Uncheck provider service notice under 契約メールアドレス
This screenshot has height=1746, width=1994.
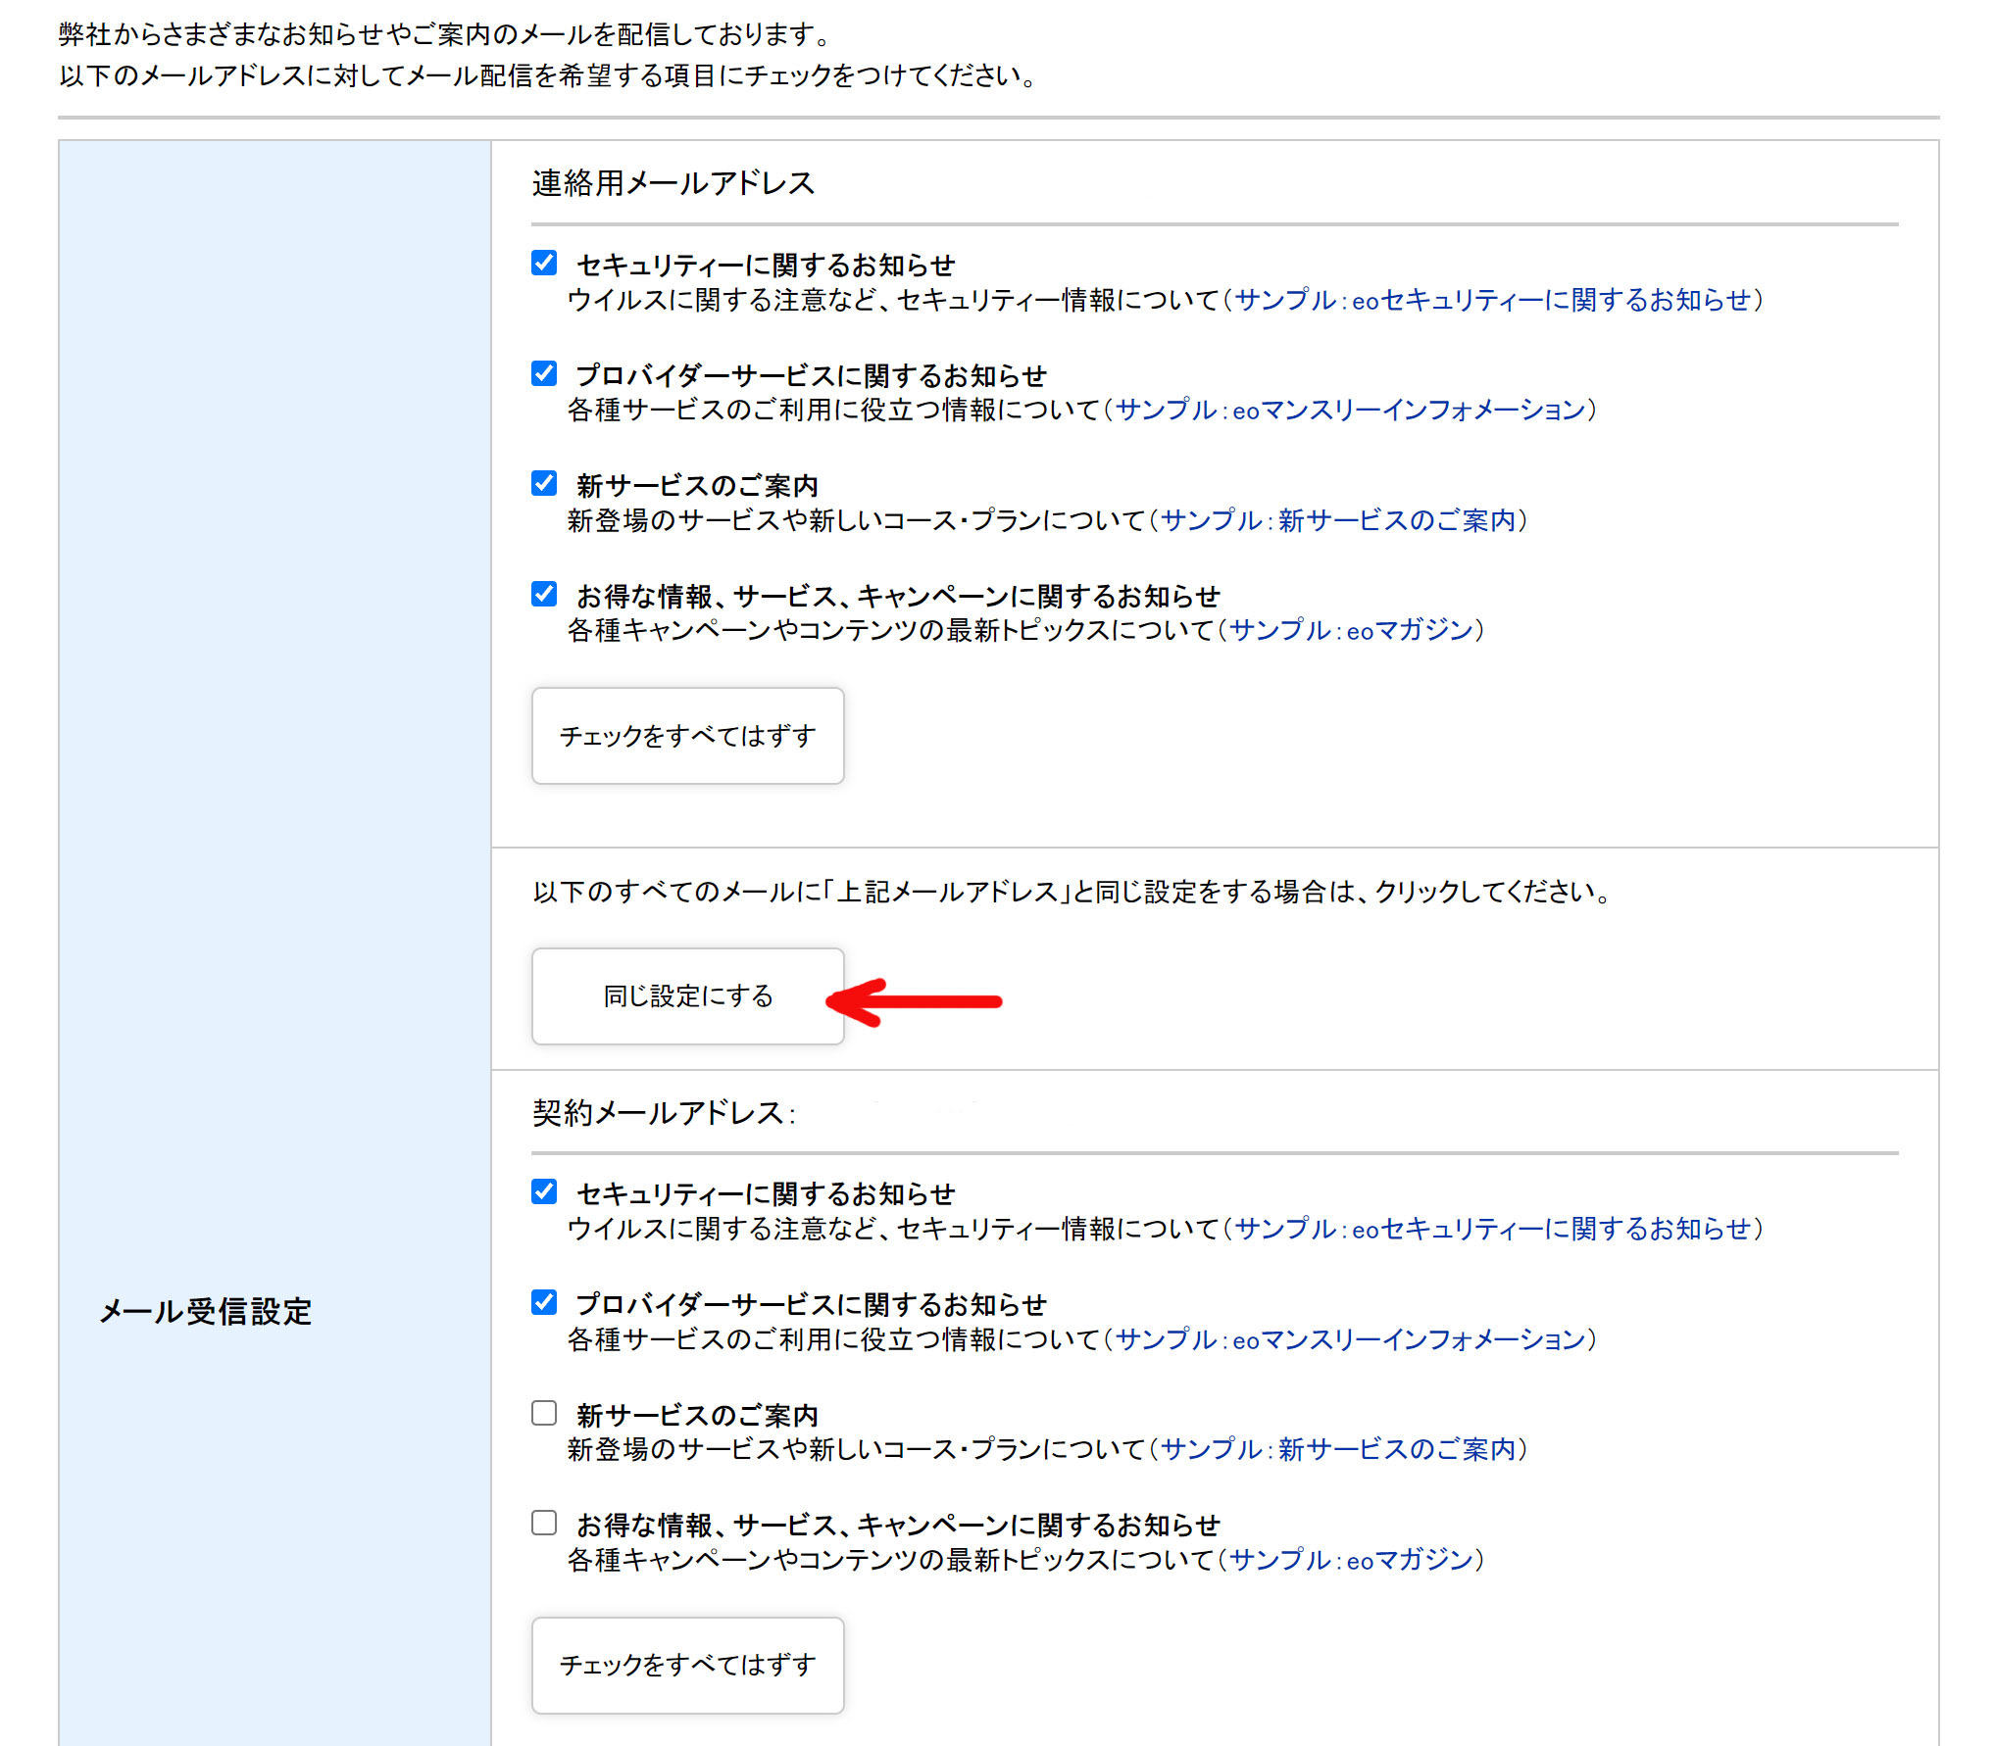[x=544, y=1302]
